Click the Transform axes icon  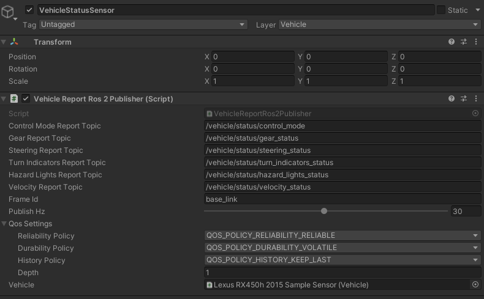coord(14,42)
